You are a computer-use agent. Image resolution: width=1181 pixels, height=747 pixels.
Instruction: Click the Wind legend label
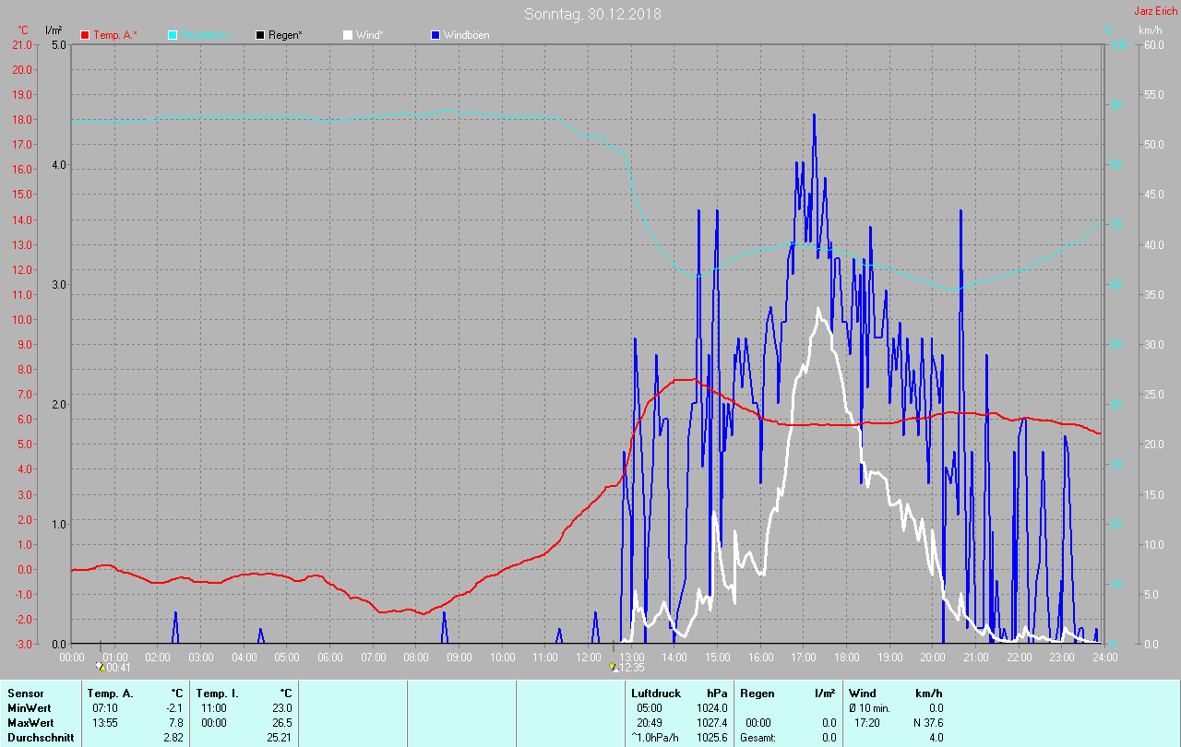370,35
